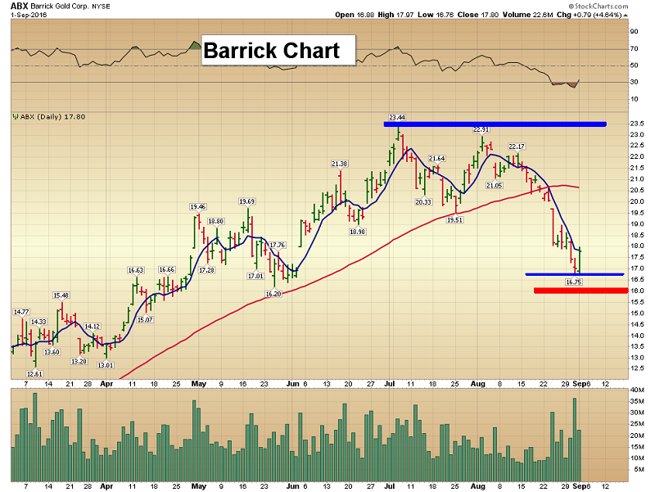Click the 16.63 high label
655x492 pixels.
point(135,270)
